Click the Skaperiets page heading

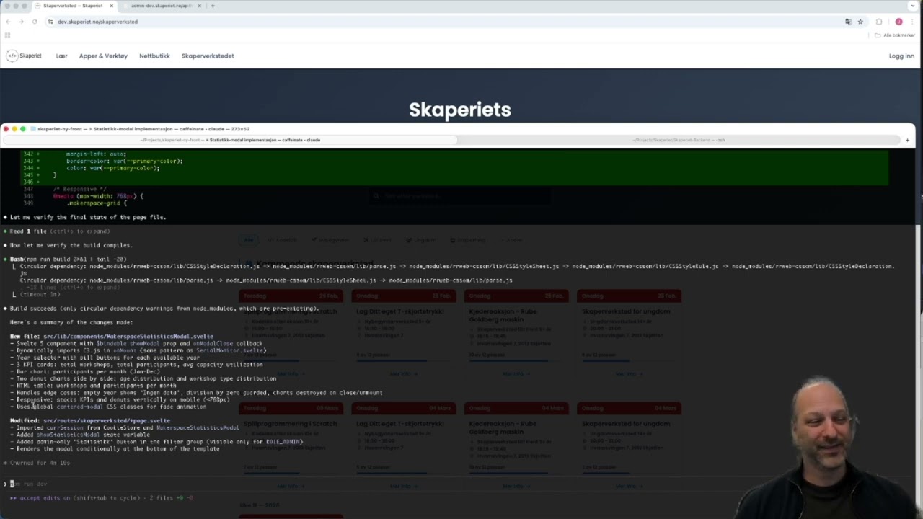coord(460,110)
